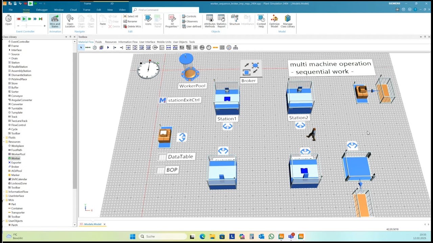Select the Mobile Units toolbox tab
Image resolution: width=433 pixels, height=243 pixels.
pos(164,42)
